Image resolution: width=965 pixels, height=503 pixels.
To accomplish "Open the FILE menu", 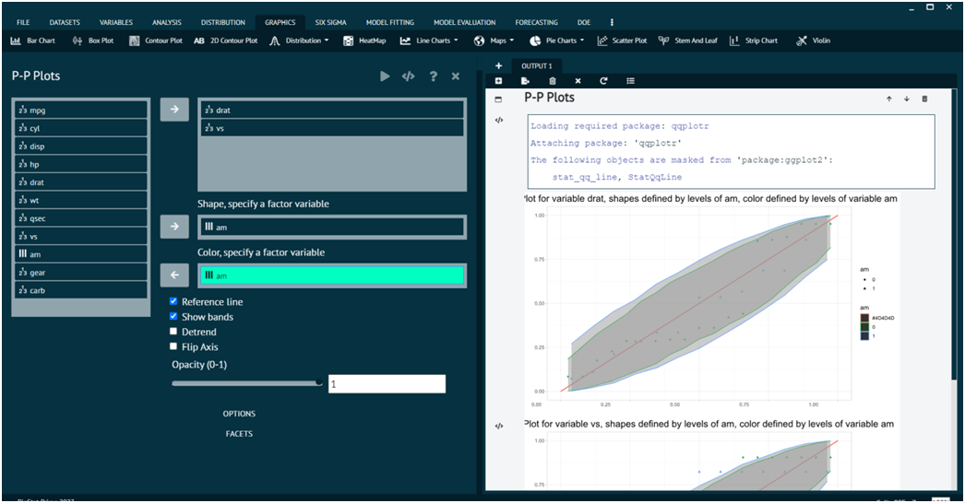I will (x=23, y=22).
